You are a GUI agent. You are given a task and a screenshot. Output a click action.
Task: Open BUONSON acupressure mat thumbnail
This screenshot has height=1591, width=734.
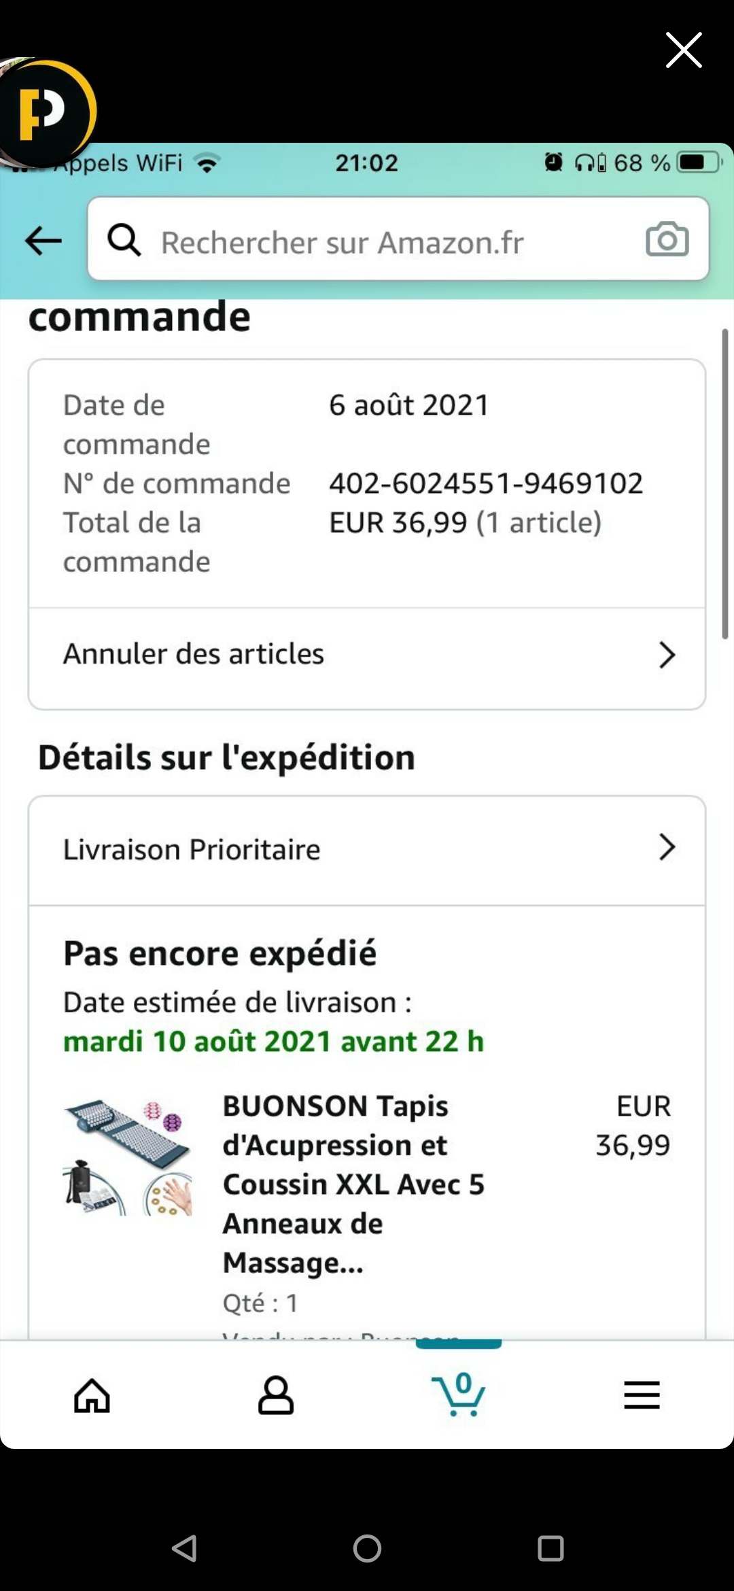(x=128, y=1157)
